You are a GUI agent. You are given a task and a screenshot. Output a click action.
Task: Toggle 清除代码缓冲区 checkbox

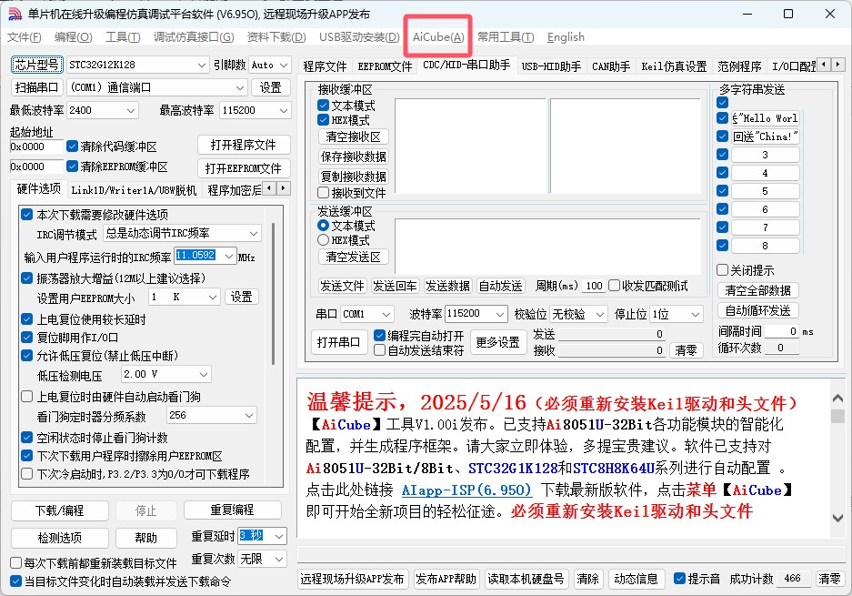pyautogui.click(x=72, y=146)
